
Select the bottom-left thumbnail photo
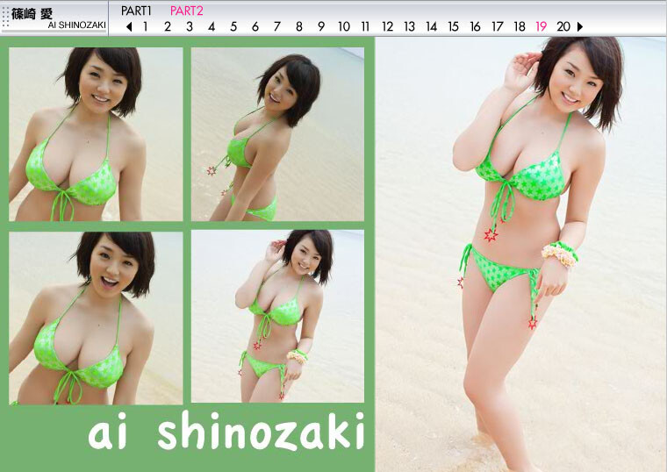(96, 317)
